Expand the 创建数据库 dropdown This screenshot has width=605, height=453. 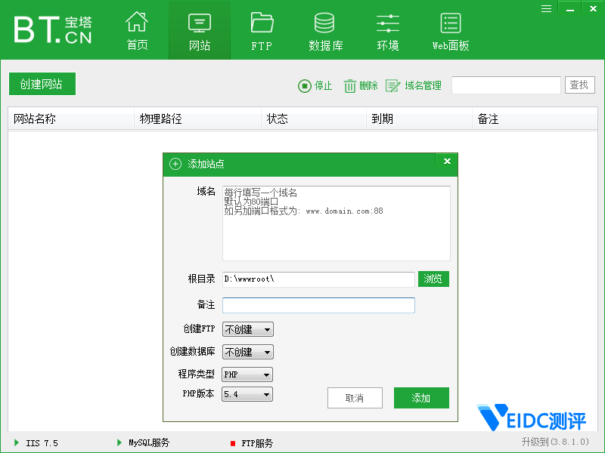pyautogui.click(x=247, y=352)
